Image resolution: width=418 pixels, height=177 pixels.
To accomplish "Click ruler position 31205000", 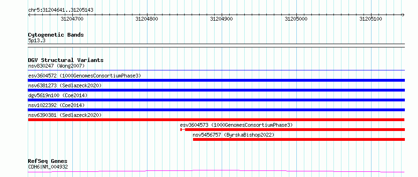I will [x=296, y=19].
